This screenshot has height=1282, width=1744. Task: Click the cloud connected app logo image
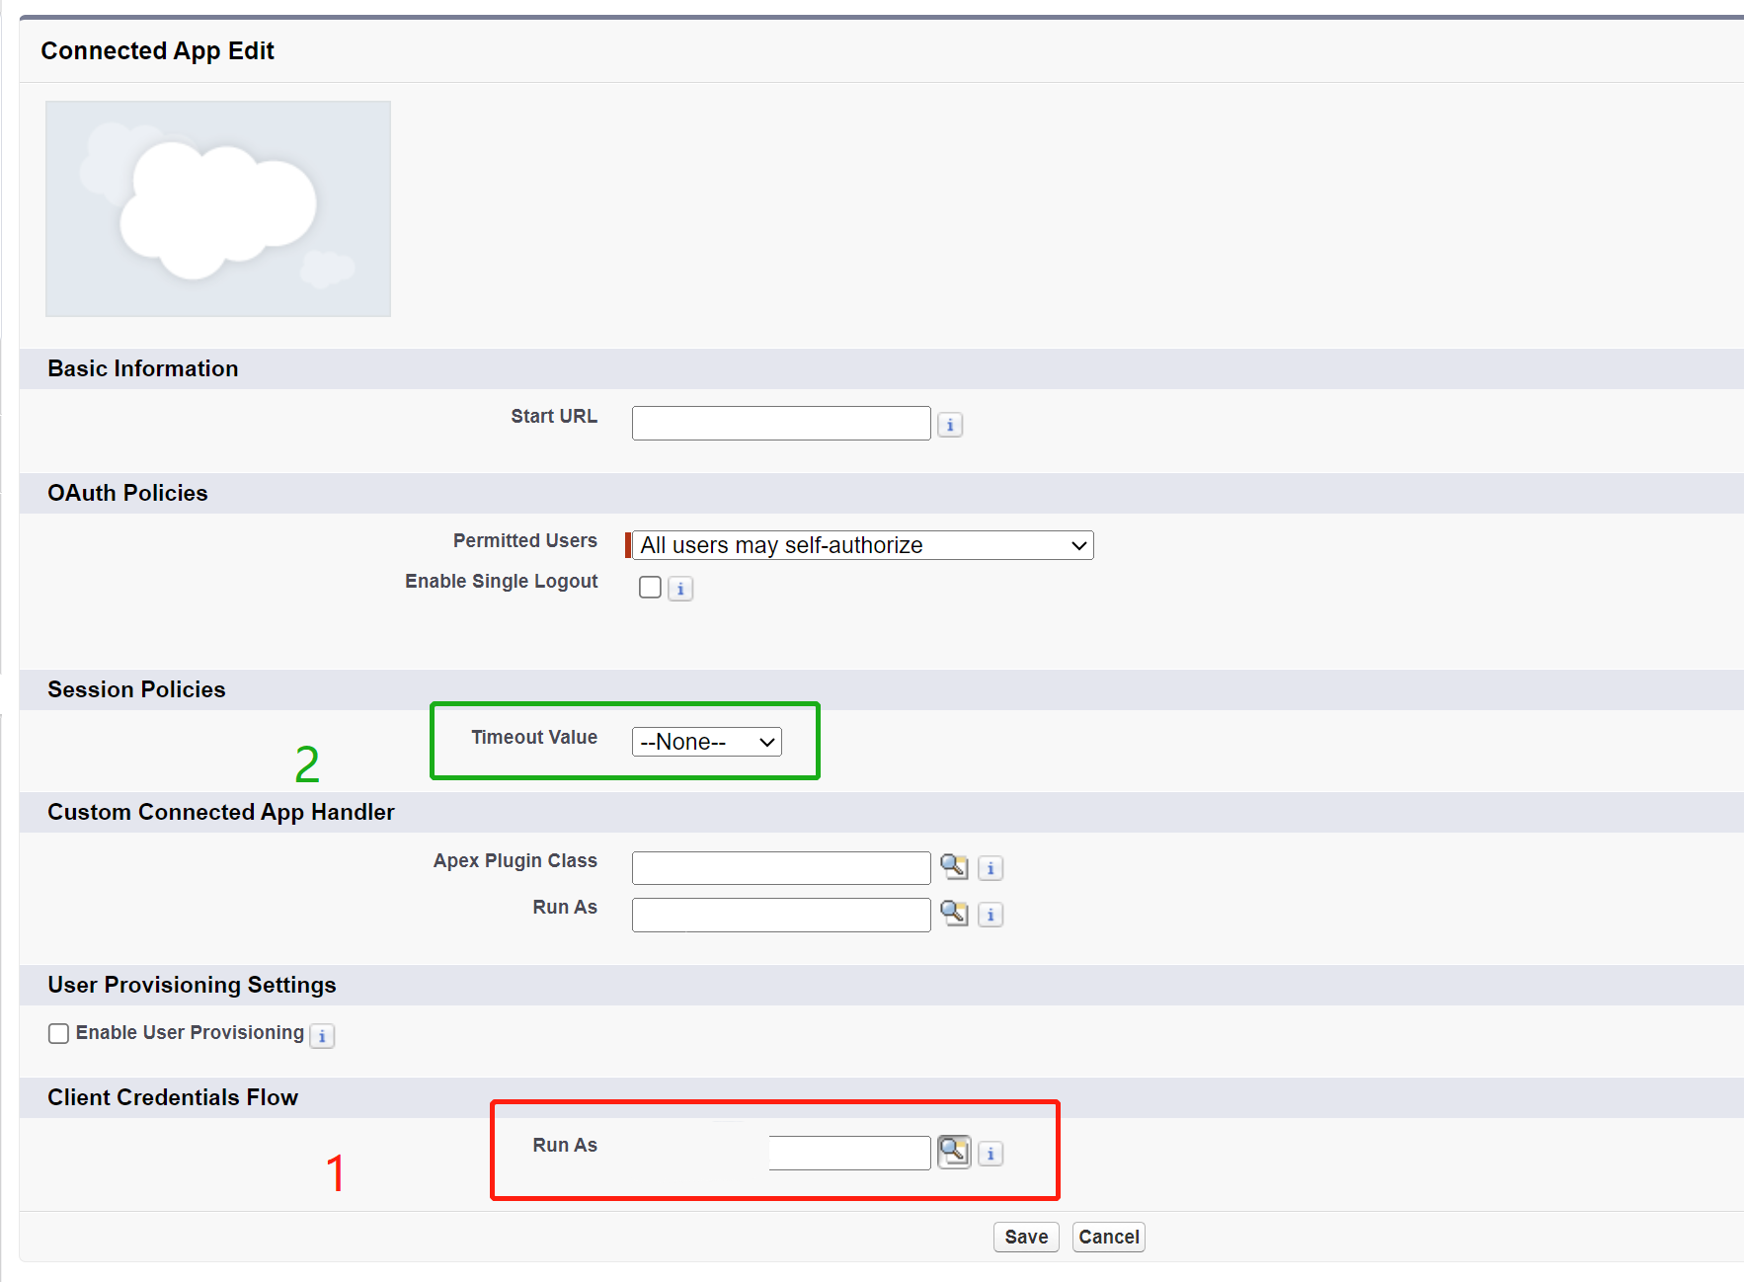[x=217, y=207]
